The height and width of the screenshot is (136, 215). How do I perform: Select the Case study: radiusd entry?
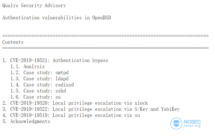click(x=42, y=85)
